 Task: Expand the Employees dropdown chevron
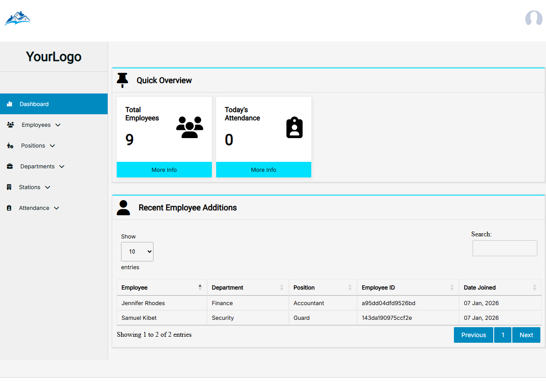click(57, 125)
